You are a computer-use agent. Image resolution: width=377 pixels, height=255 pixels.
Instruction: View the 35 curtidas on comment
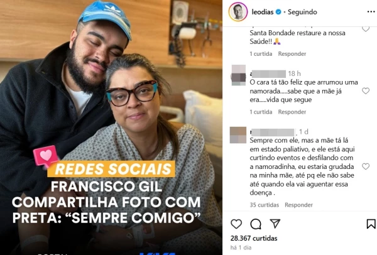click(x=265, y=205)
